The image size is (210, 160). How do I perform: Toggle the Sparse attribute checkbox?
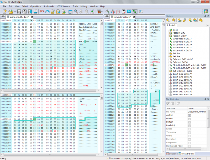[189, 129]
